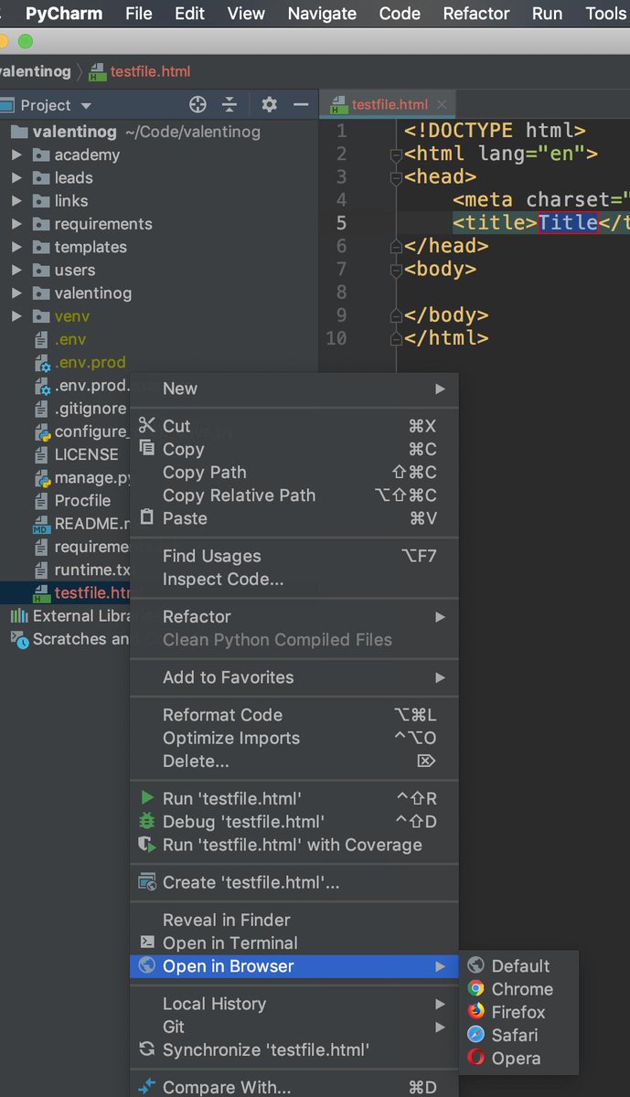The width and height of the screenshot is (630, 1097).
Task: Click the Opera browser icon in submenu
Action: click(475, 1058)
